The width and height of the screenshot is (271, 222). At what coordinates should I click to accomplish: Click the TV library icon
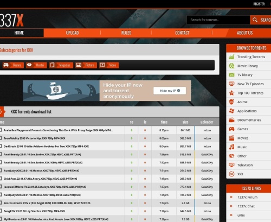click(x=231, y=75)
